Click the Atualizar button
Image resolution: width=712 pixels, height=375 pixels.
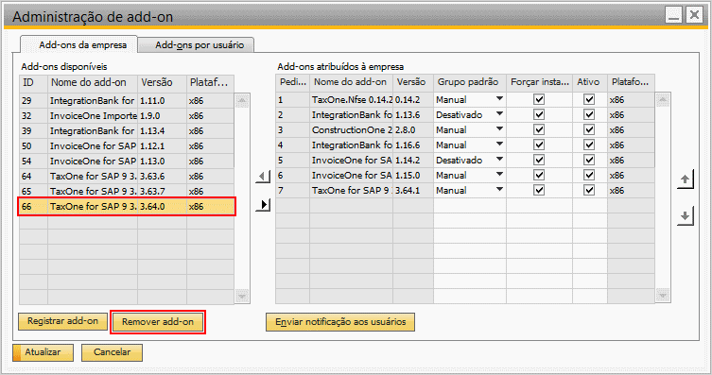coord(43,352)
